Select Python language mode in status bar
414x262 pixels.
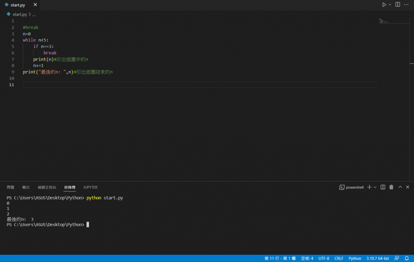pyautogui.click(x=355, y=258)
